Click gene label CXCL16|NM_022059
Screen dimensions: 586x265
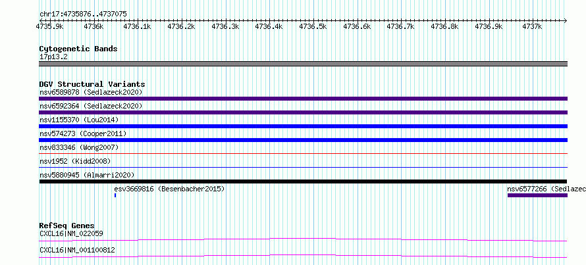coord(71,233)
